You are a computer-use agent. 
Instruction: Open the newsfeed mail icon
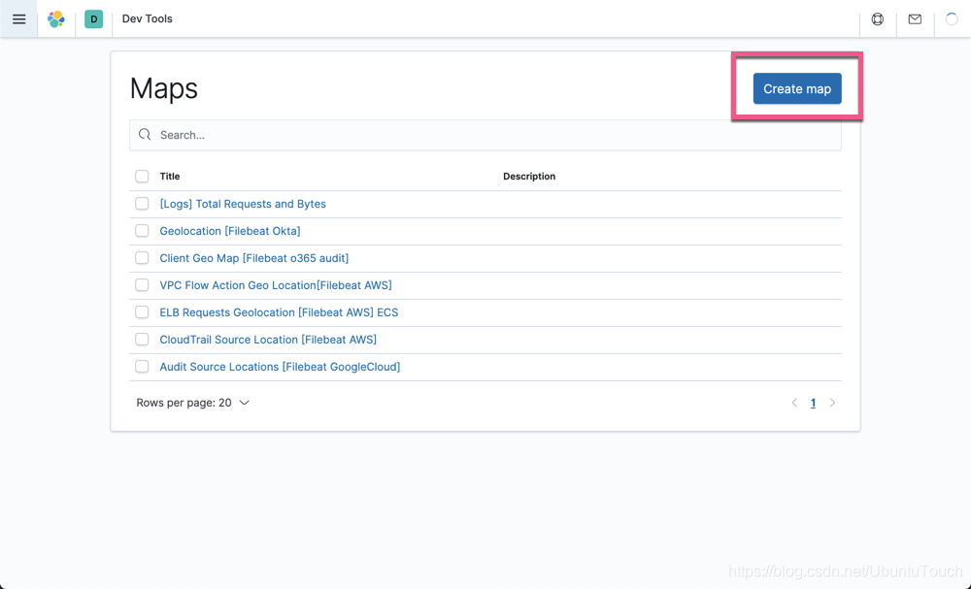tap(915, 19)
